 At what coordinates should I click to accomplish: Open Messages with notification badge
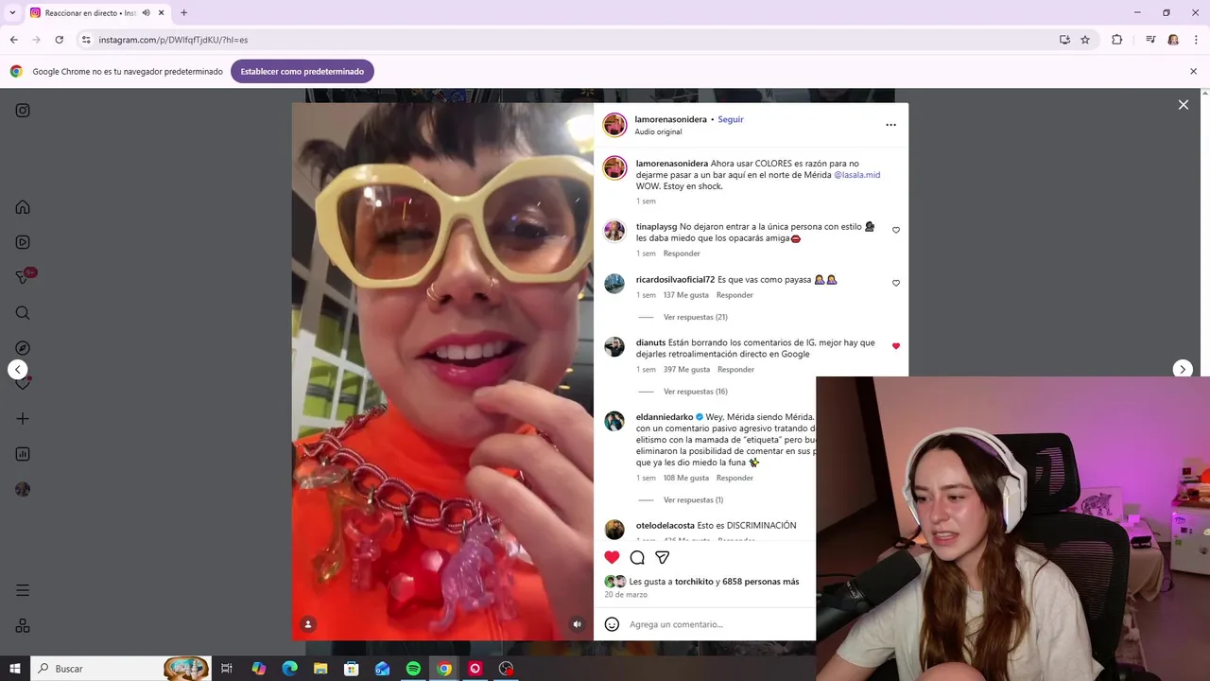[23, 277]
